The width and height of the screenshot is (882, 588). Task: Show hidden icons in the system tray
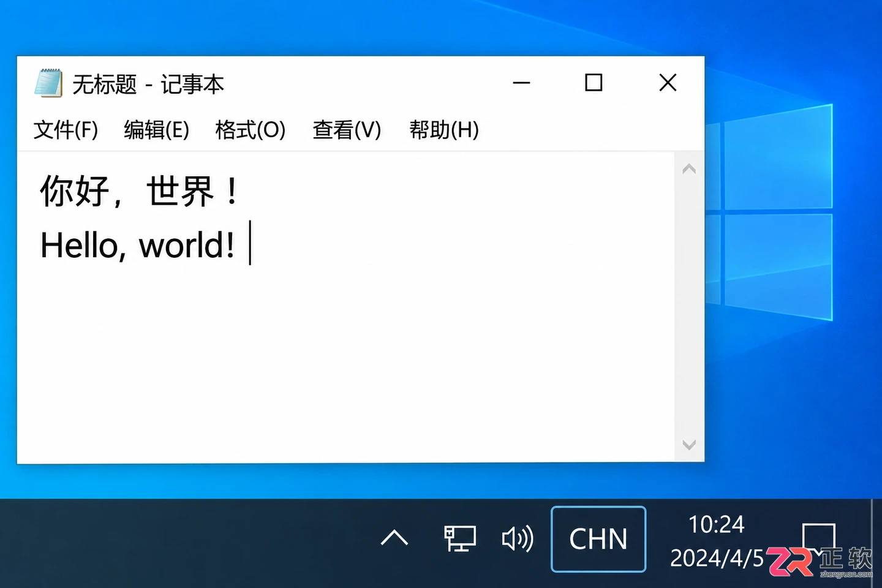click(394, 538)
